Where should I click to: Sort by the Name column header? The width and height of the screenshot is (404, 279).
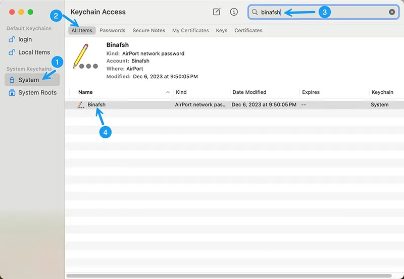85,92
